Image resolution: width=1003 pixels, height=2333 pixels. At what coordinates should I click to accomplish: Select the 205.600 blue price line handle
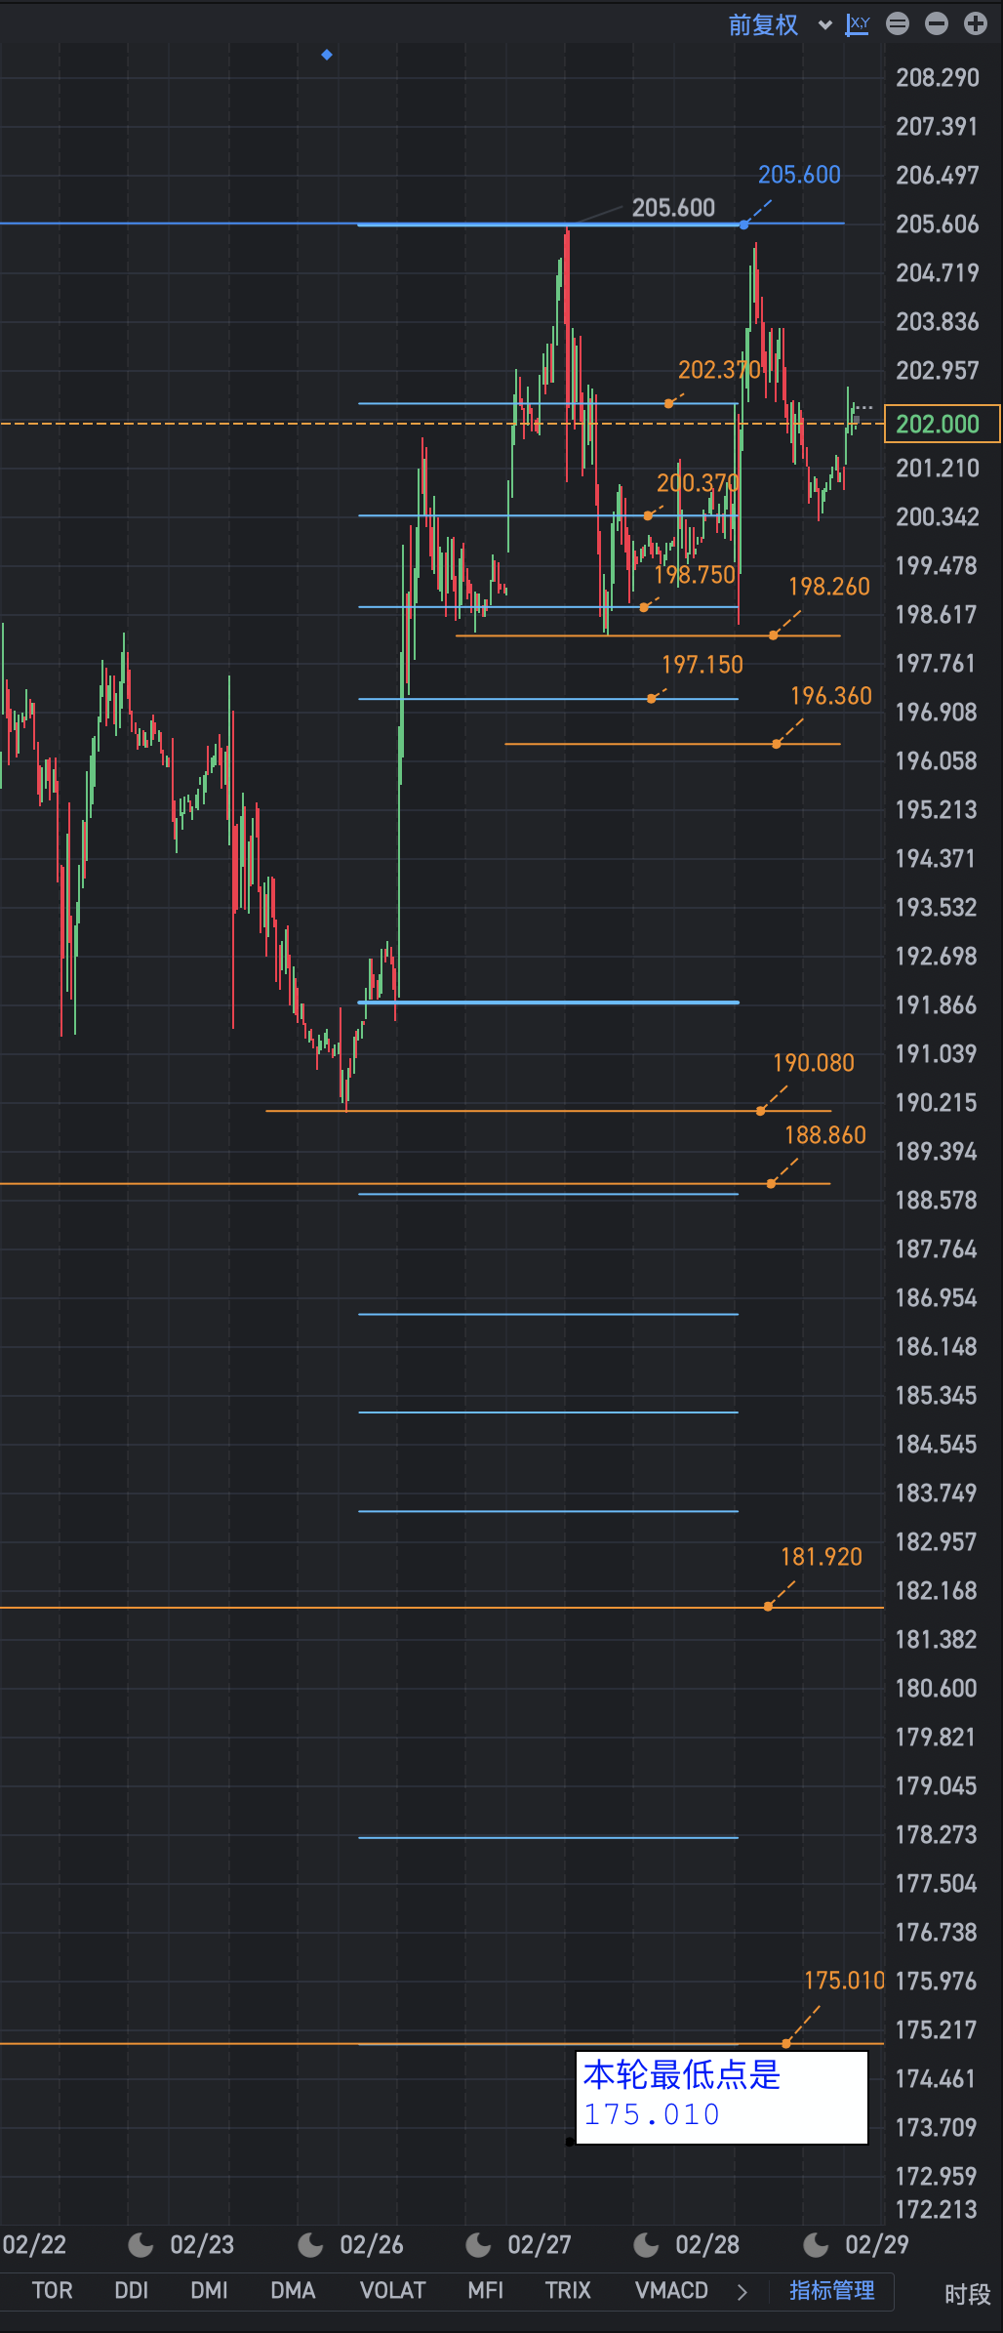(744, 225)
